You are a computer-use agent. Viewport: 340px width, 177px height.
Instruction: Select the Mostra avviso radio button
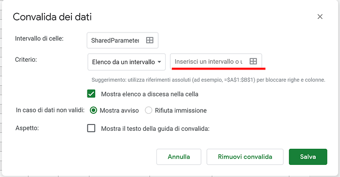pos(93,110)
